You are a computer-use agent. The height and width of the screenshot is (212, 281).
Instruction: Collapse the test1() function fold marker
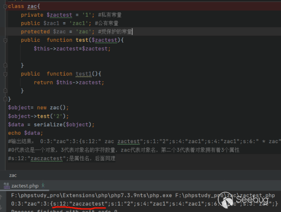coord(5,74)
